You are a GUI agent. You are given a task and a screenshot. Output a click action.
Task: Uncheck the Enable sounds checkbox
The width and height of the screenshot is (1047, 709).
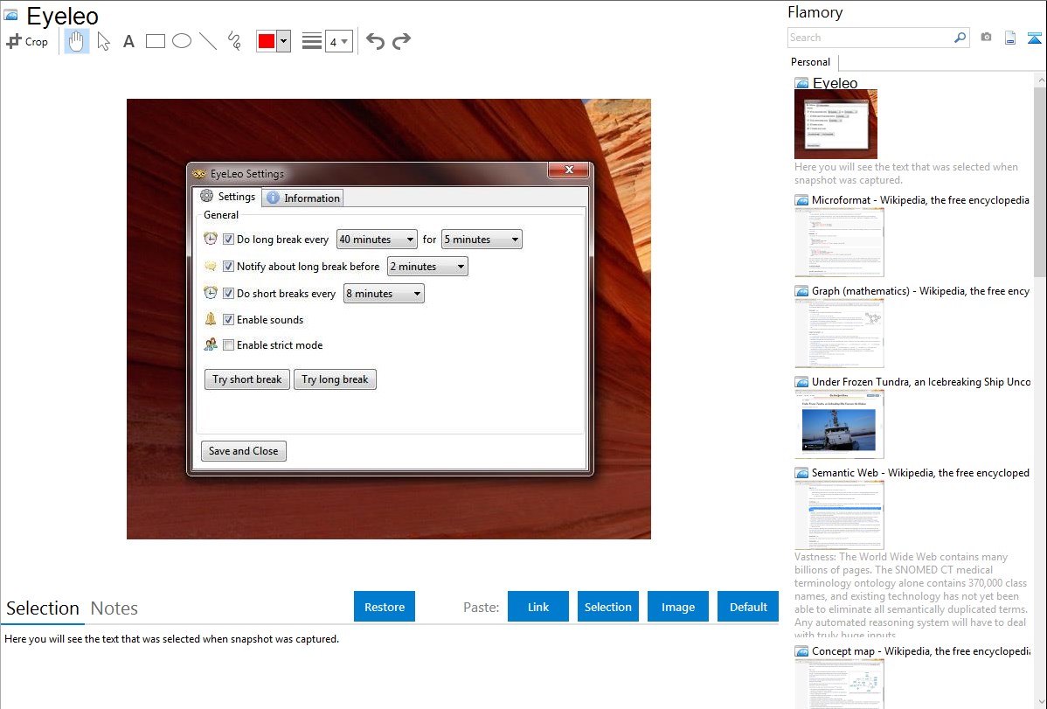point(228,319)
